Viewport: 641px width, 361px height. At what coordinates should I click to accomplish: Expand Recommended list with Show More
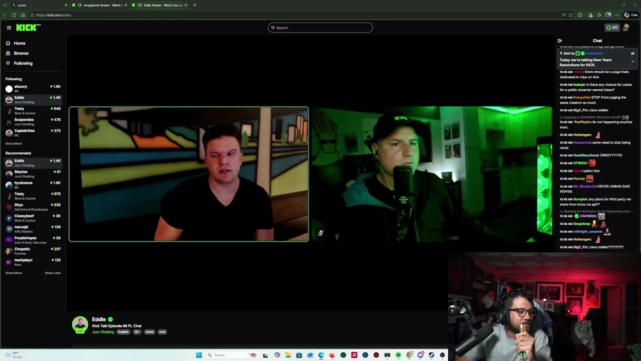coord(14,273)
